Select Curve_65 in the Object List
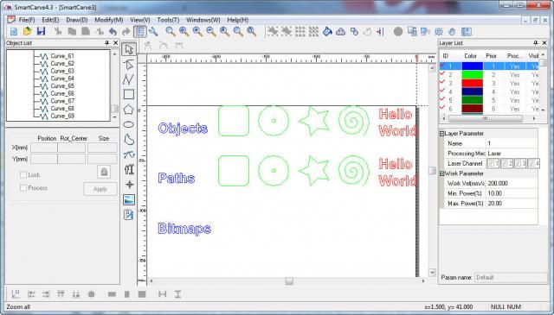Screen dimensions: 554x315 (x=62, y=86)
